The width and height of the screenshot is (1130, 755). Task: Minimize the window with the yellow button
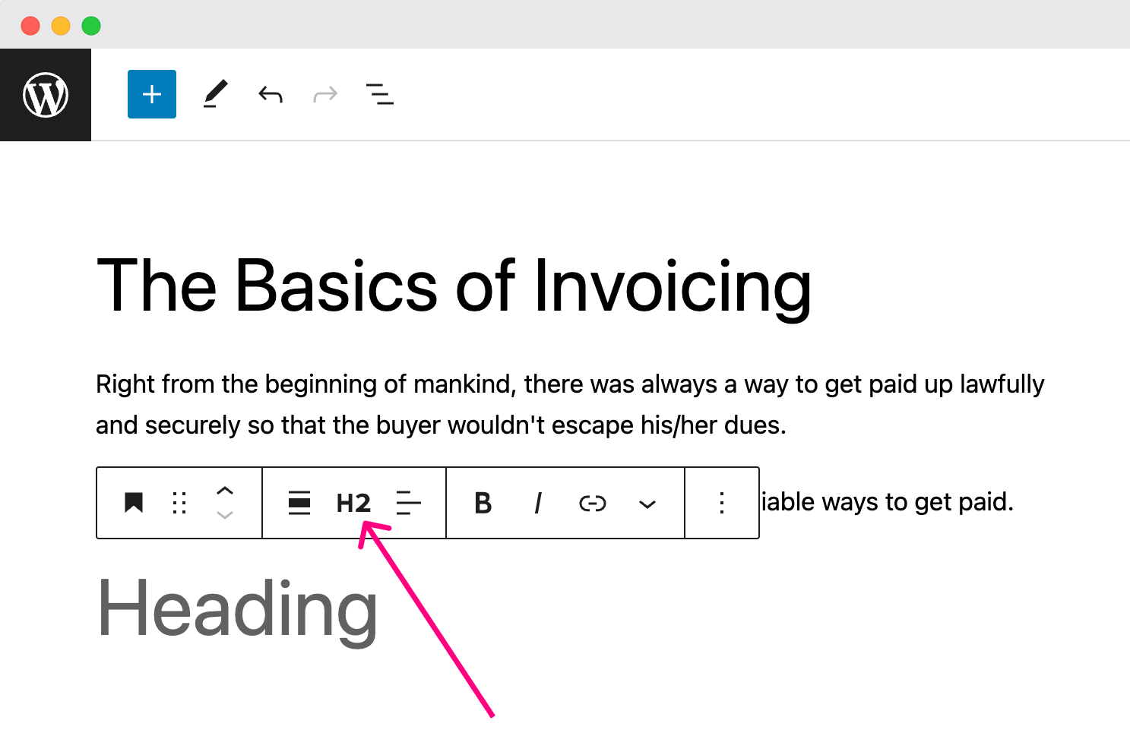(61, 26)
